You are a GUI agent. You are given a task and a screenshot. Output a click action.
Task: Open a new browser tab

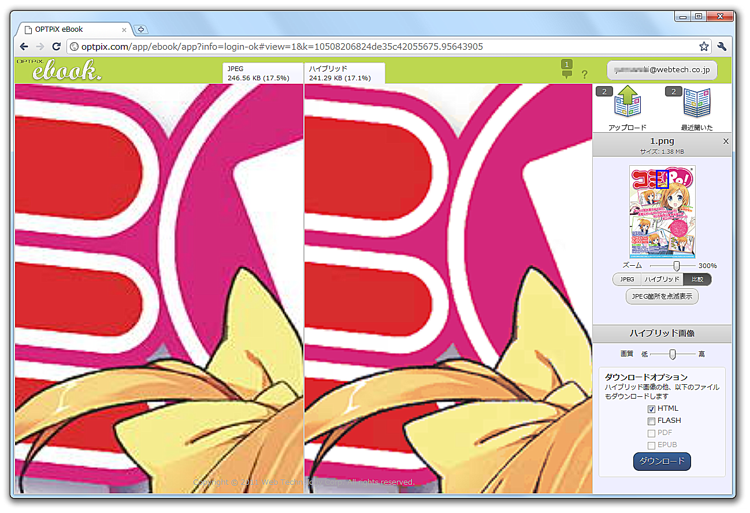tap(140, 29)
